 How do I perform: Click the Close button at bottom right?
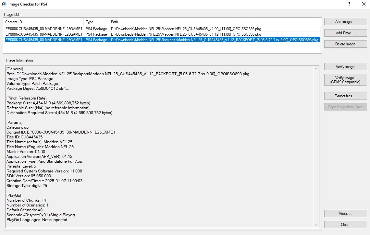tap(345, 225)
